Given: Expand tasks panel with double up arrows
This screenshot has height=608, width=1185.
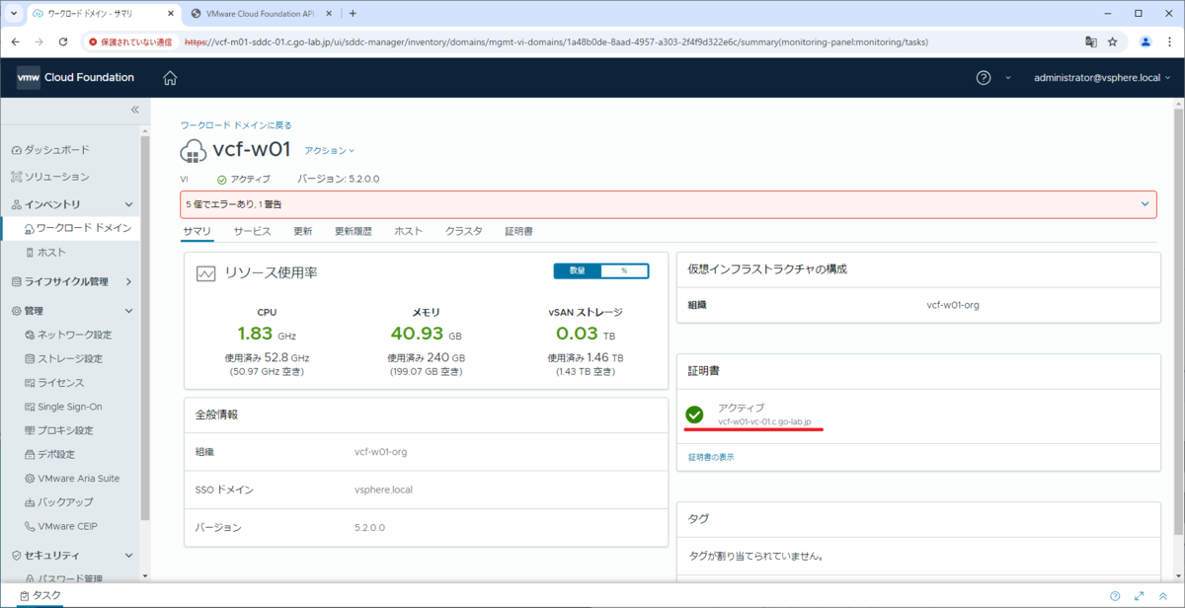Looking at the screenshot, I should coord(1163,596).
